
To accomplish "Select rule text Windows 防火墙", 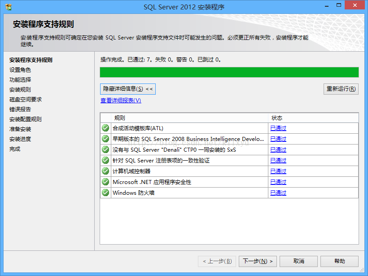I will [x=134, y=193].
